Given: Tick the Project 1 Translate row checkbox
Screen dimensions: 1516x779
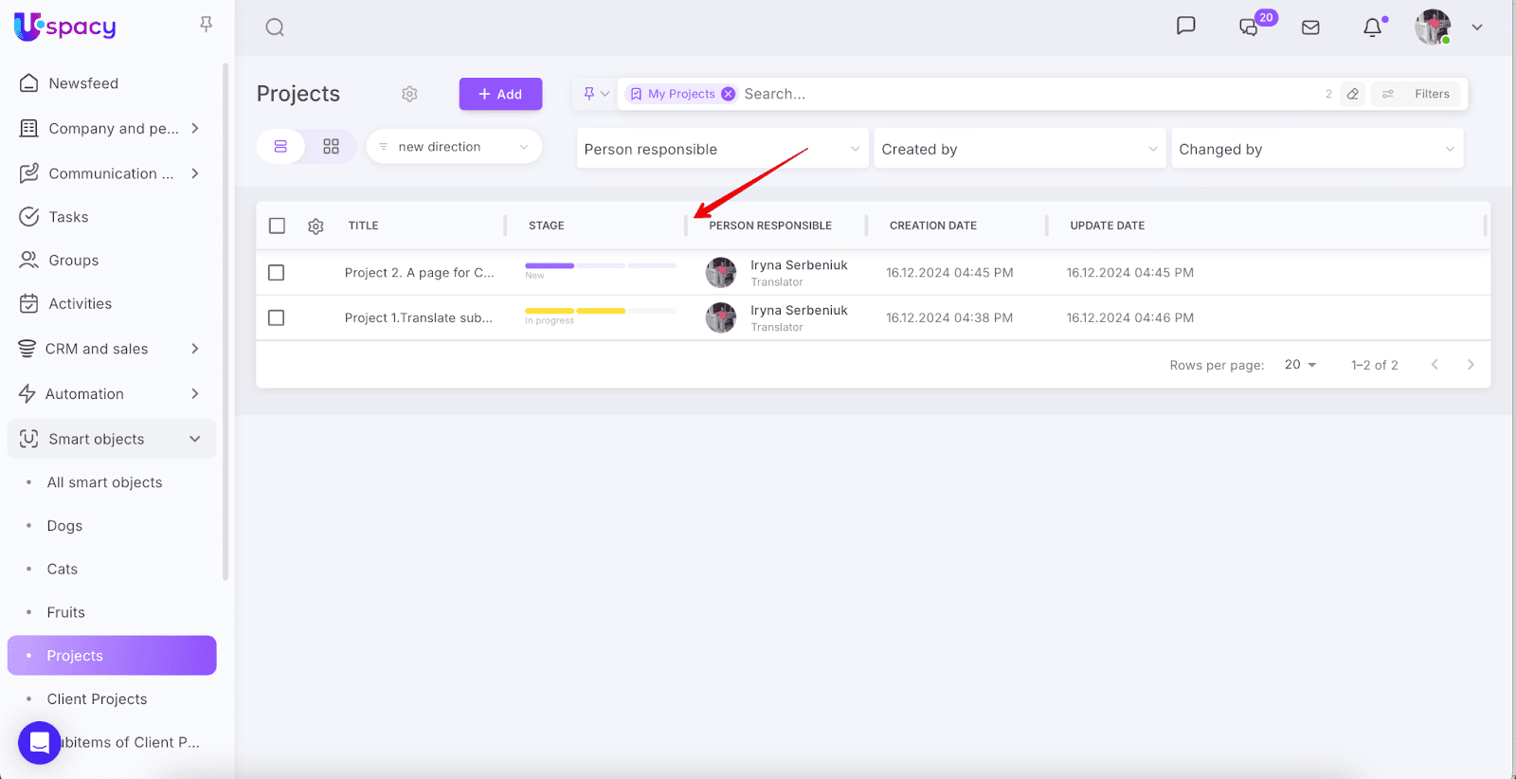Looking at the screenshot, I should click(x=277, y=318).
